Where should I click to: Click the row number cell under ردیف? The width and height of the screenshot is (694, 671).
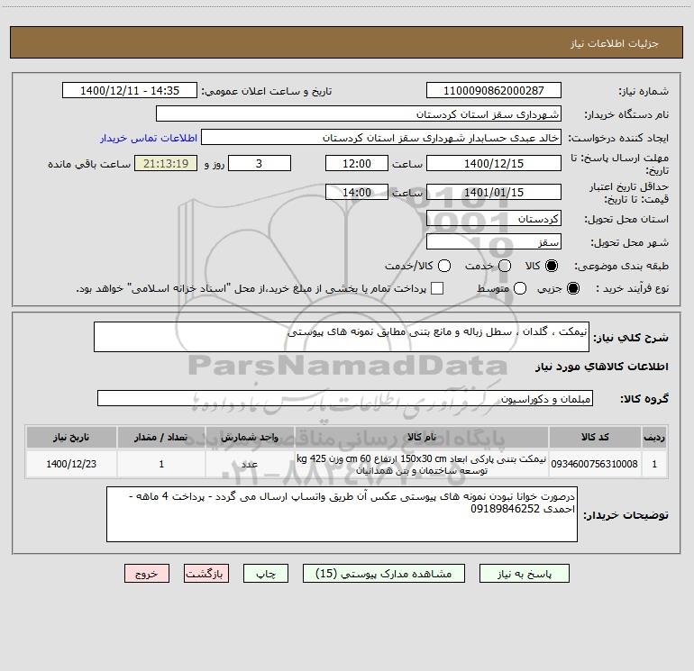(x=654, y=464)
